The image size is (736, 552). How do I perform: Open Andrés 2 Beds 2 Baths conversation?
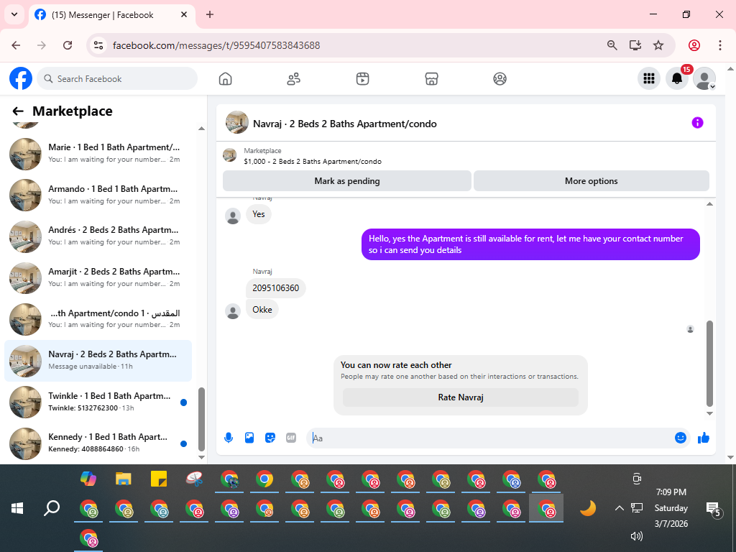(98, 236)
